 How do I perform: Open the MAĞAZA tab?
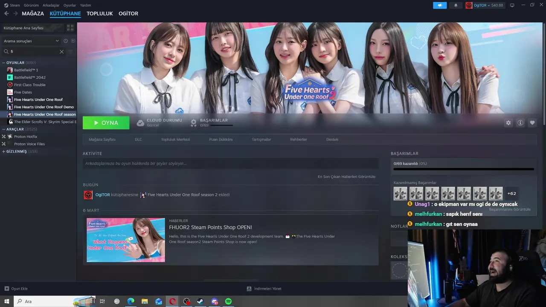click(x=33, y=14)
